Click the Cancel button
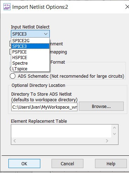The image size is (129, 173). point(67,164)
